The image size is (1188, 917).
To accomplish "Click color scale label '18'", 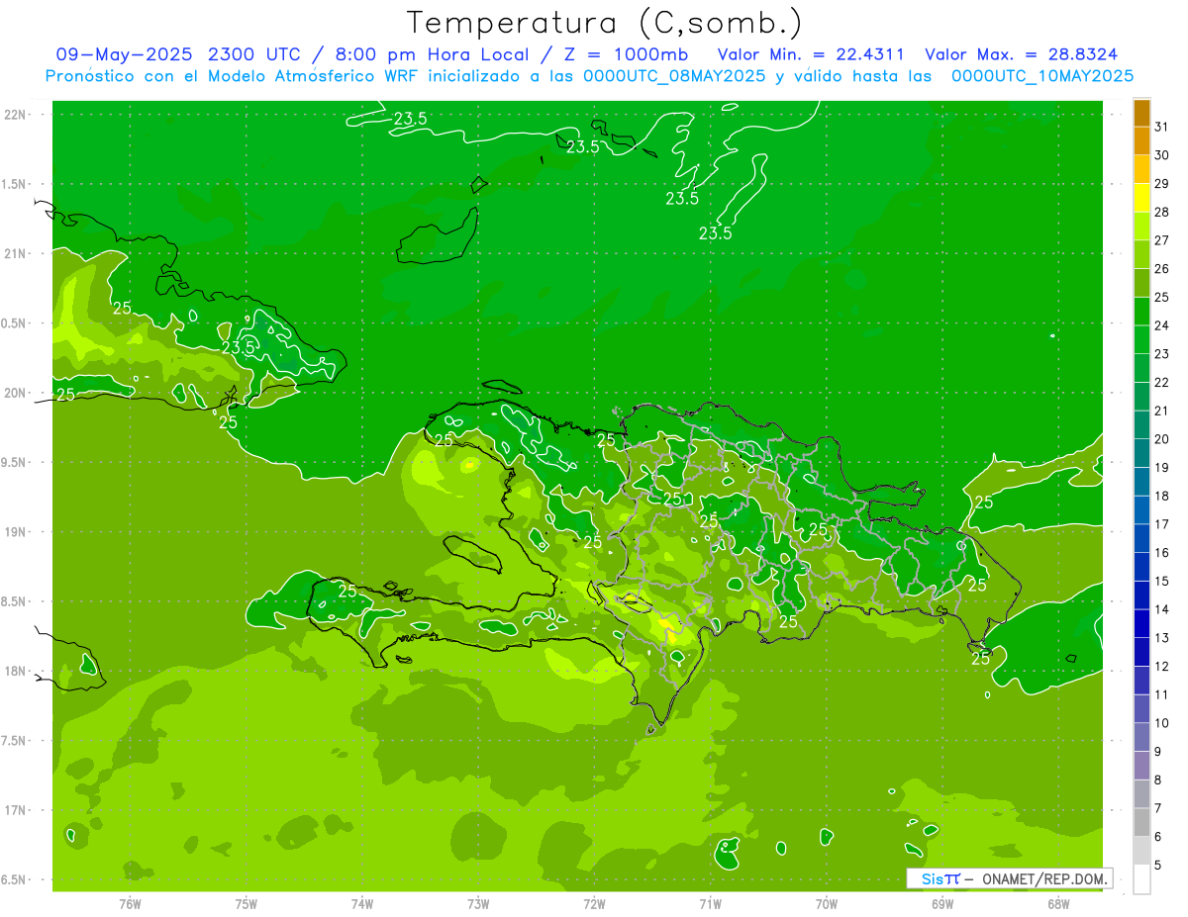I will click(1162, 496).
